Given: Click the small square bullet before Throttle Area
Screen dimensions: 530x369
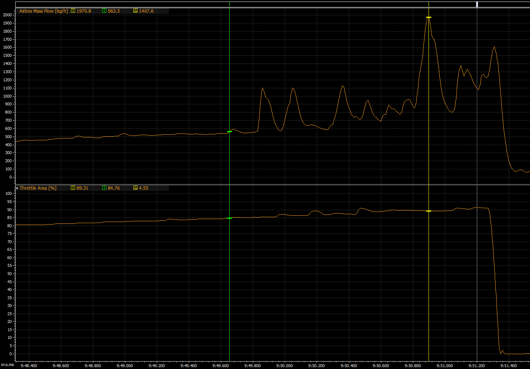Looking at the screenshot, I should click(x=17, y=188).
